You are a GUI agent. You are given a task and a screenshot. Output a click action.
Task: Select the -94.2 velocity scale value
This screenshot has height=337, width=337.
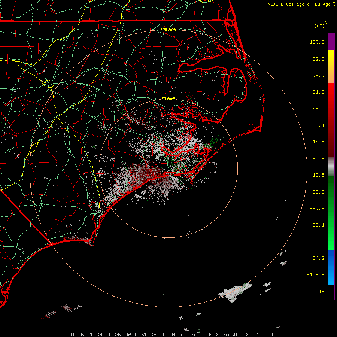(317, 258)
